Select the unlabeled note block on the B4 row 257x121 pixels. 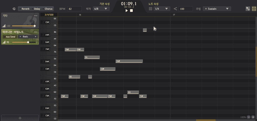click(145, 30)
